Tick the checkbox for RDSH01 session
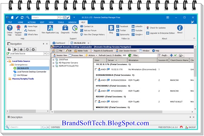 (96, 101)
